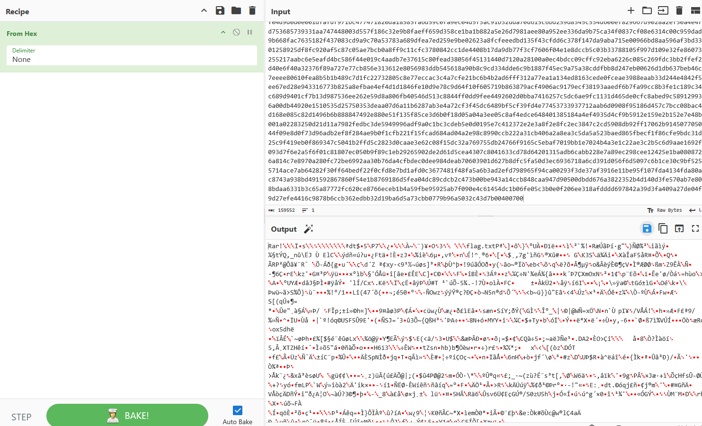Set a breakpoint on From Hex
The width and height of the screenshot is (702, 426).
(x=249, y=32)
